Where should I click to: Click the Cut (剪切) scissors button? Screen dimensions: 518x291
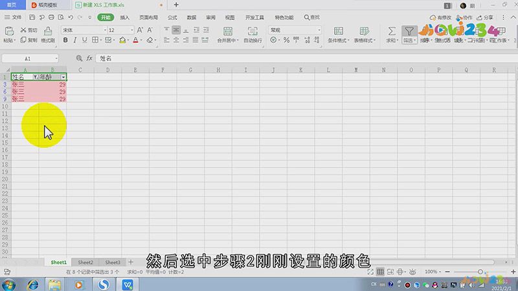[x=28, y=30]
